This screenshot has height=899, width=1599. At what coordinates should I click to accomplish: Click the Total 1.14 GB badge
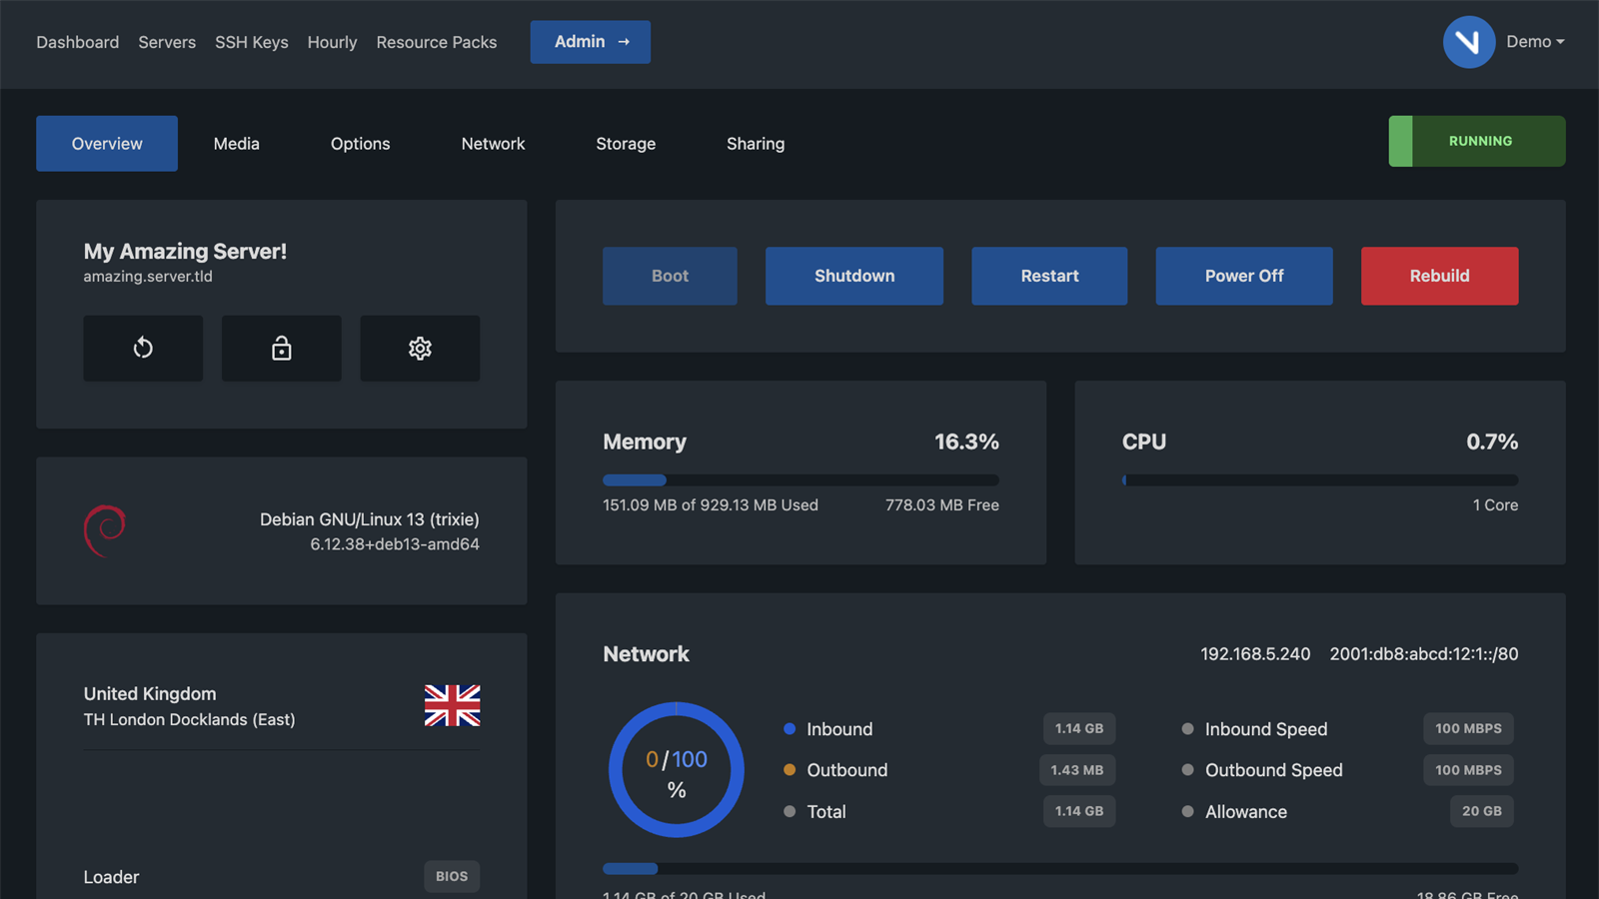(x=1079, y=811)
